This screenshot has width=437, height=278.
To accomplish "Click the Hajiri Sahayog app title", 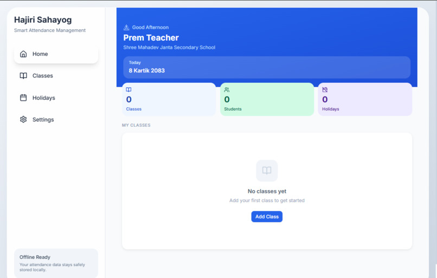I will click(x=43, y=20).
